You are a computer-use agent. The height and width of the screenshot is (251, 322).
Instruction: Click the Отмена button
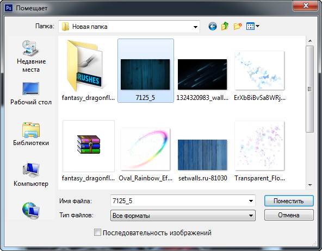[x=289, y=215]
